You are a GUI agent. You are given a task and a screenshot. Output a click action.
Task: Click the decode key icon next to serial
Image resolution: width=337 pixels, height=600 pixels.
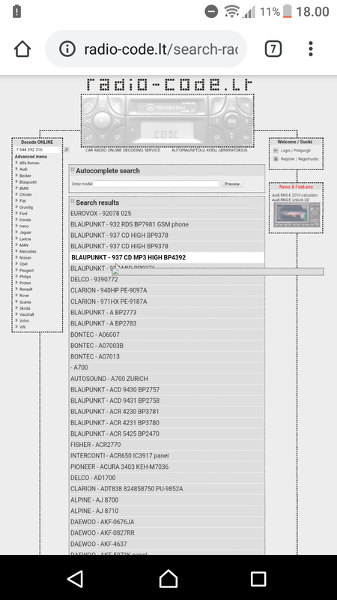[67, 149]
